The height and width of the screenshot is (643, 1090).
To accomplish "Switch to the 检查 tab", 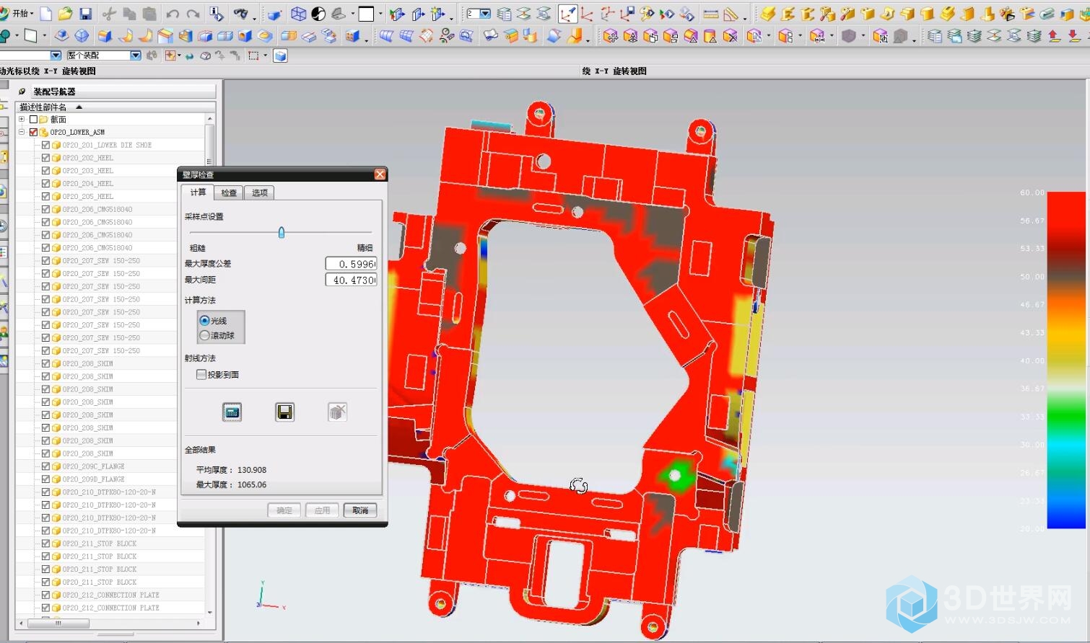I will pyautogui.click(x=229, y=192).
